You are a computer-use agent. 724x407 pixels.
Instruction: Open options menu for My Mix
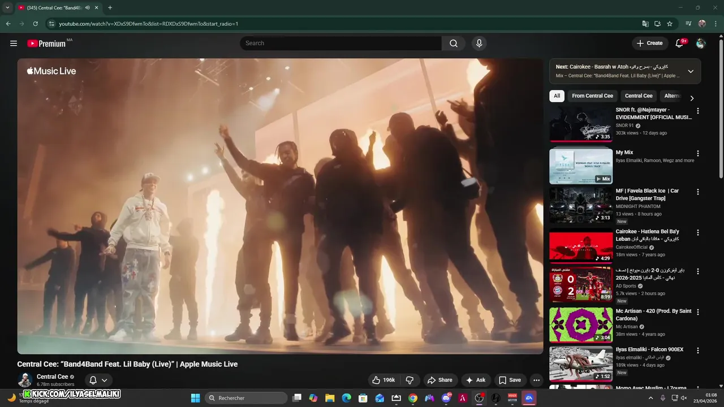697,153
